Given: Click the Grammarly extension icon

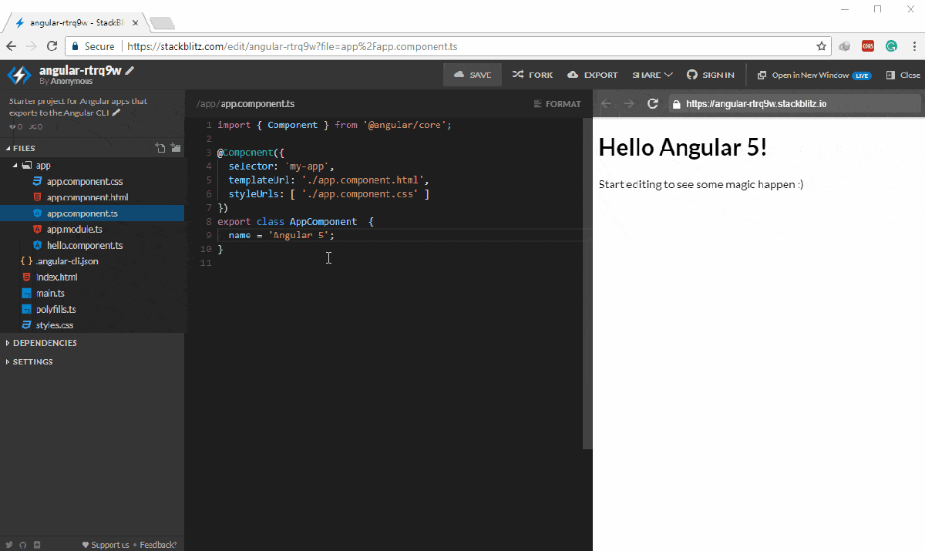Looking at the screenshot, I should 890,46.
